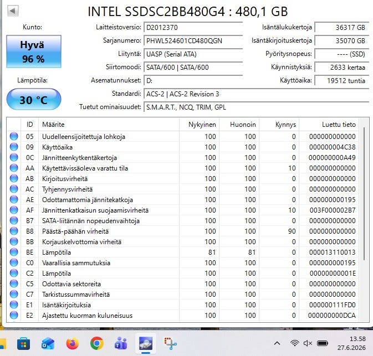Click the Huonoin column header
This screenshot has width=373, height=356.
coord(239,124)
